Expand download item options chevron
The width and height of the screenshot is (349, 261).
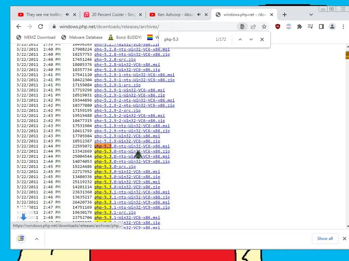[x=37, y=239]
